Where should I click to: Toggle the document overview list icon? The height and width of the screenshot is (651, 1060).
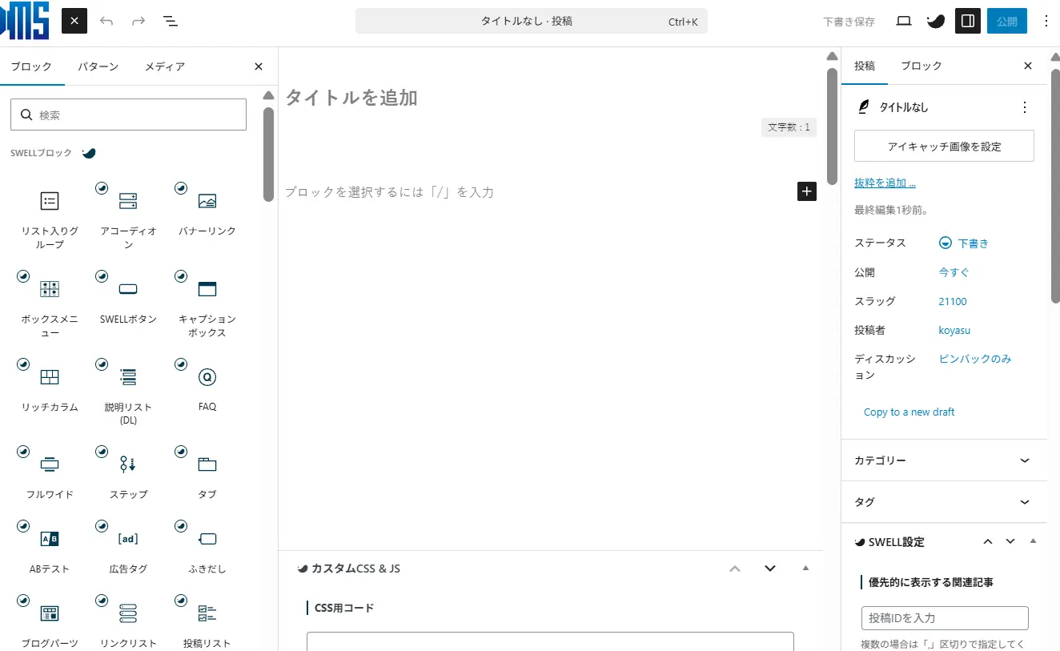(170, 21)
